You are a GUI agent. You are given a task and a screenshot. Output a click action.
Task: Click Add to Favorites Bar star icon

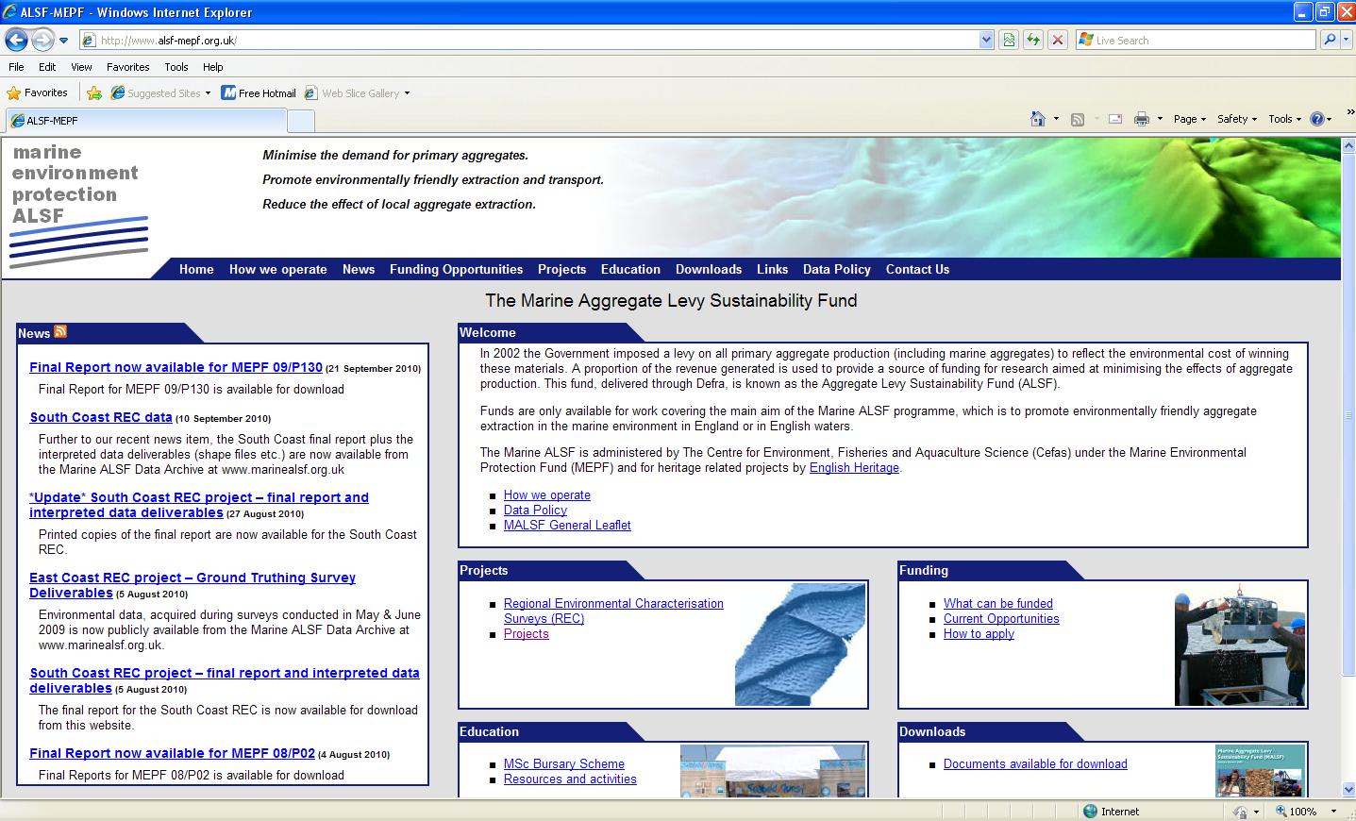[x=94, y=93]
